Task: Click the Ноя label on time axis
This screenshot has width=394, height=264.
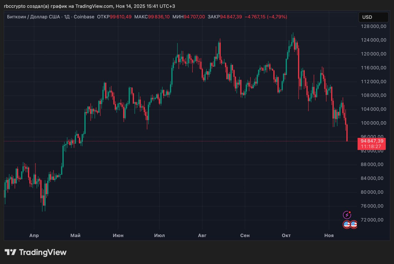Action: point(329,235)
